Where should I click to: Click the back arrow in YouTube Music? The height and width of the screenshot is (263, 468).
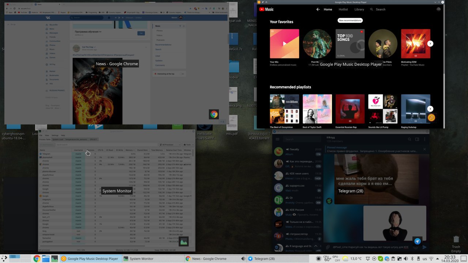click(318, 9)
